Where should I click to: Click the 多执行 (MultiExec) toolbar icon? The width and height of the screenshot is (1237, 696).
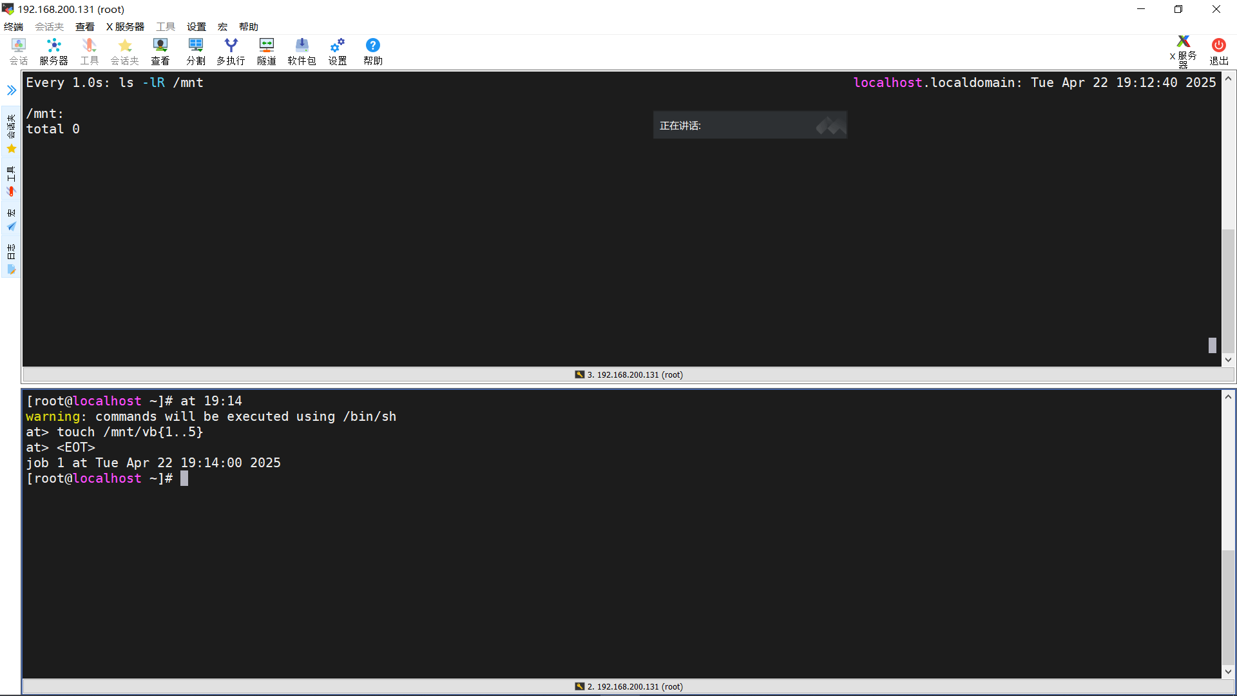coord(231,51)
